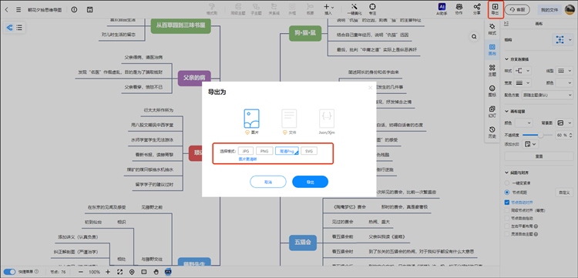Open the line color (颜色) swatch dropdown
This screenshot has width=578, height=278.
pos(563,83)
